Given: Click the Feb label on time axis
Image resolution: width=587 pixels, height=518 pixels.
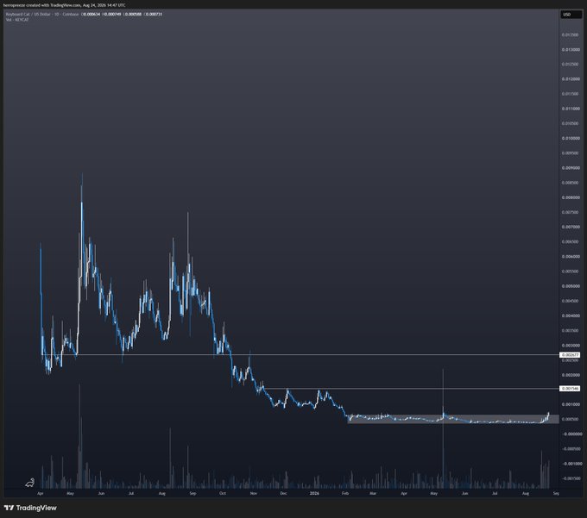Looking at the screenshot, I should point(345,493).
